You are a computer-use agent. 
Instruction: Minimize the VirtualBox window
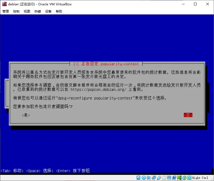tap(183, 4)
